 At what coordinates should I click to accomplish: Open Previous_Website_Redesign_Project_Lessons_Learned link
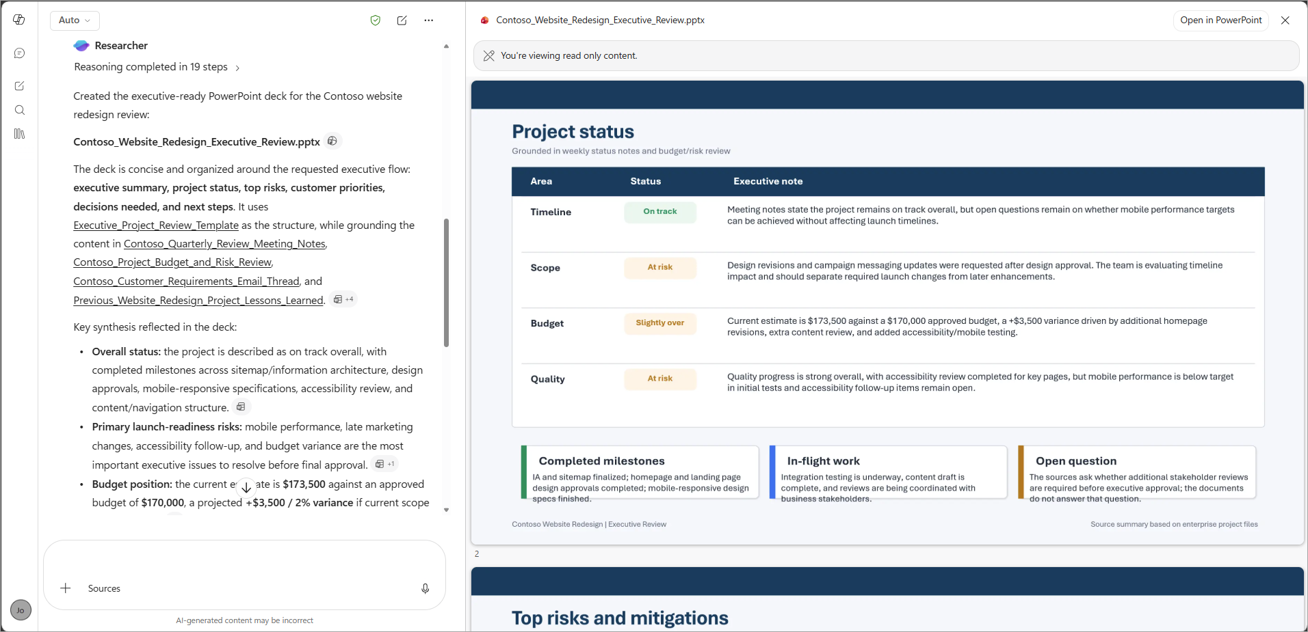198,301
